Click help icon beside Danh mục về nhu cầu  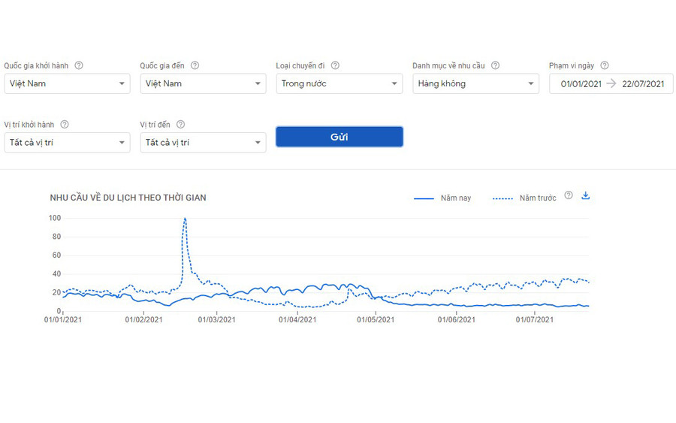495,65
